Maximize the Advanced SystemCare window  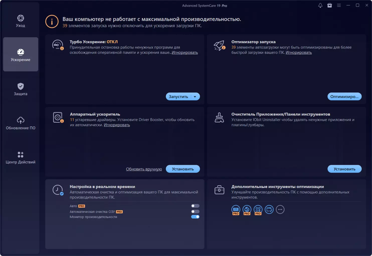(357, 5)
